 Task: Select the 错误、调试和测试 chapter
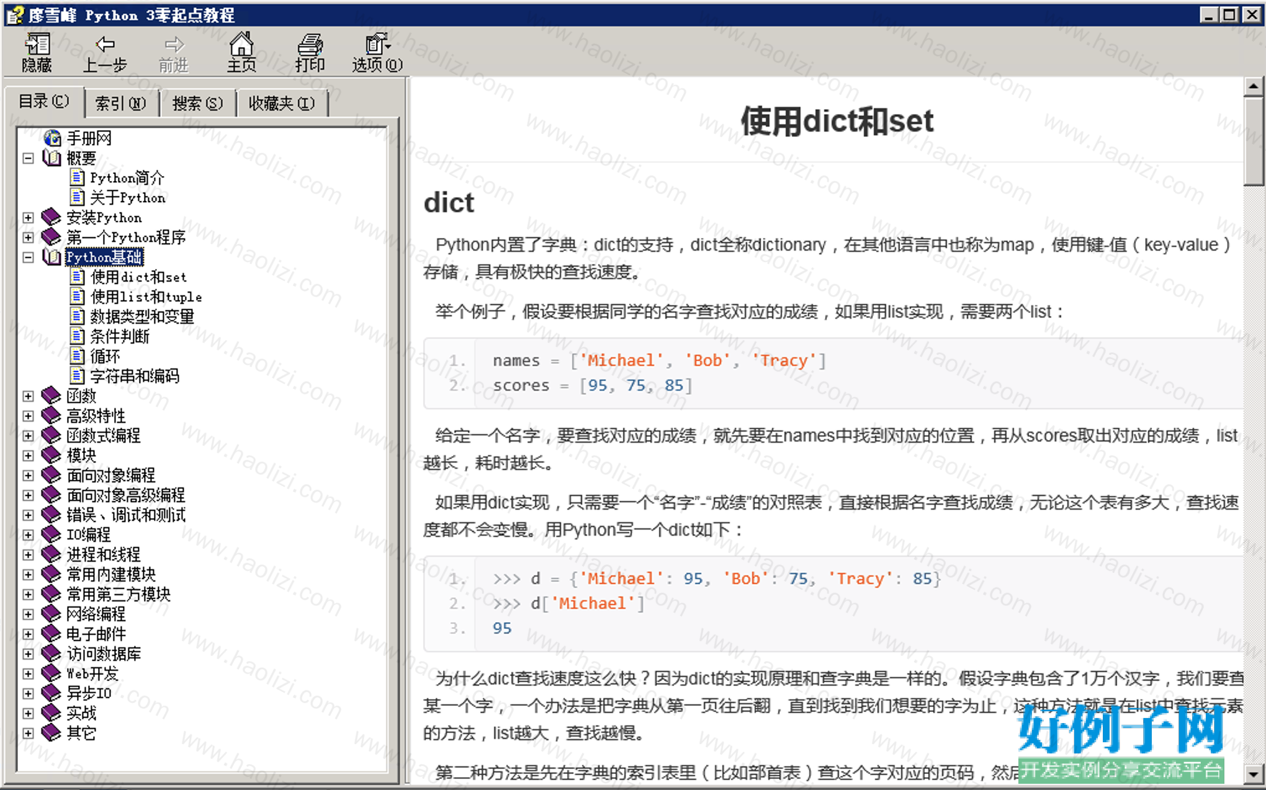pos(126,515)
